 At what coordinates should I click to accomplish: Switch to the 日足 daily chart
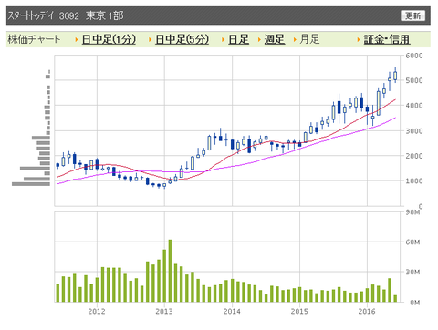click(x=238, y=39)
